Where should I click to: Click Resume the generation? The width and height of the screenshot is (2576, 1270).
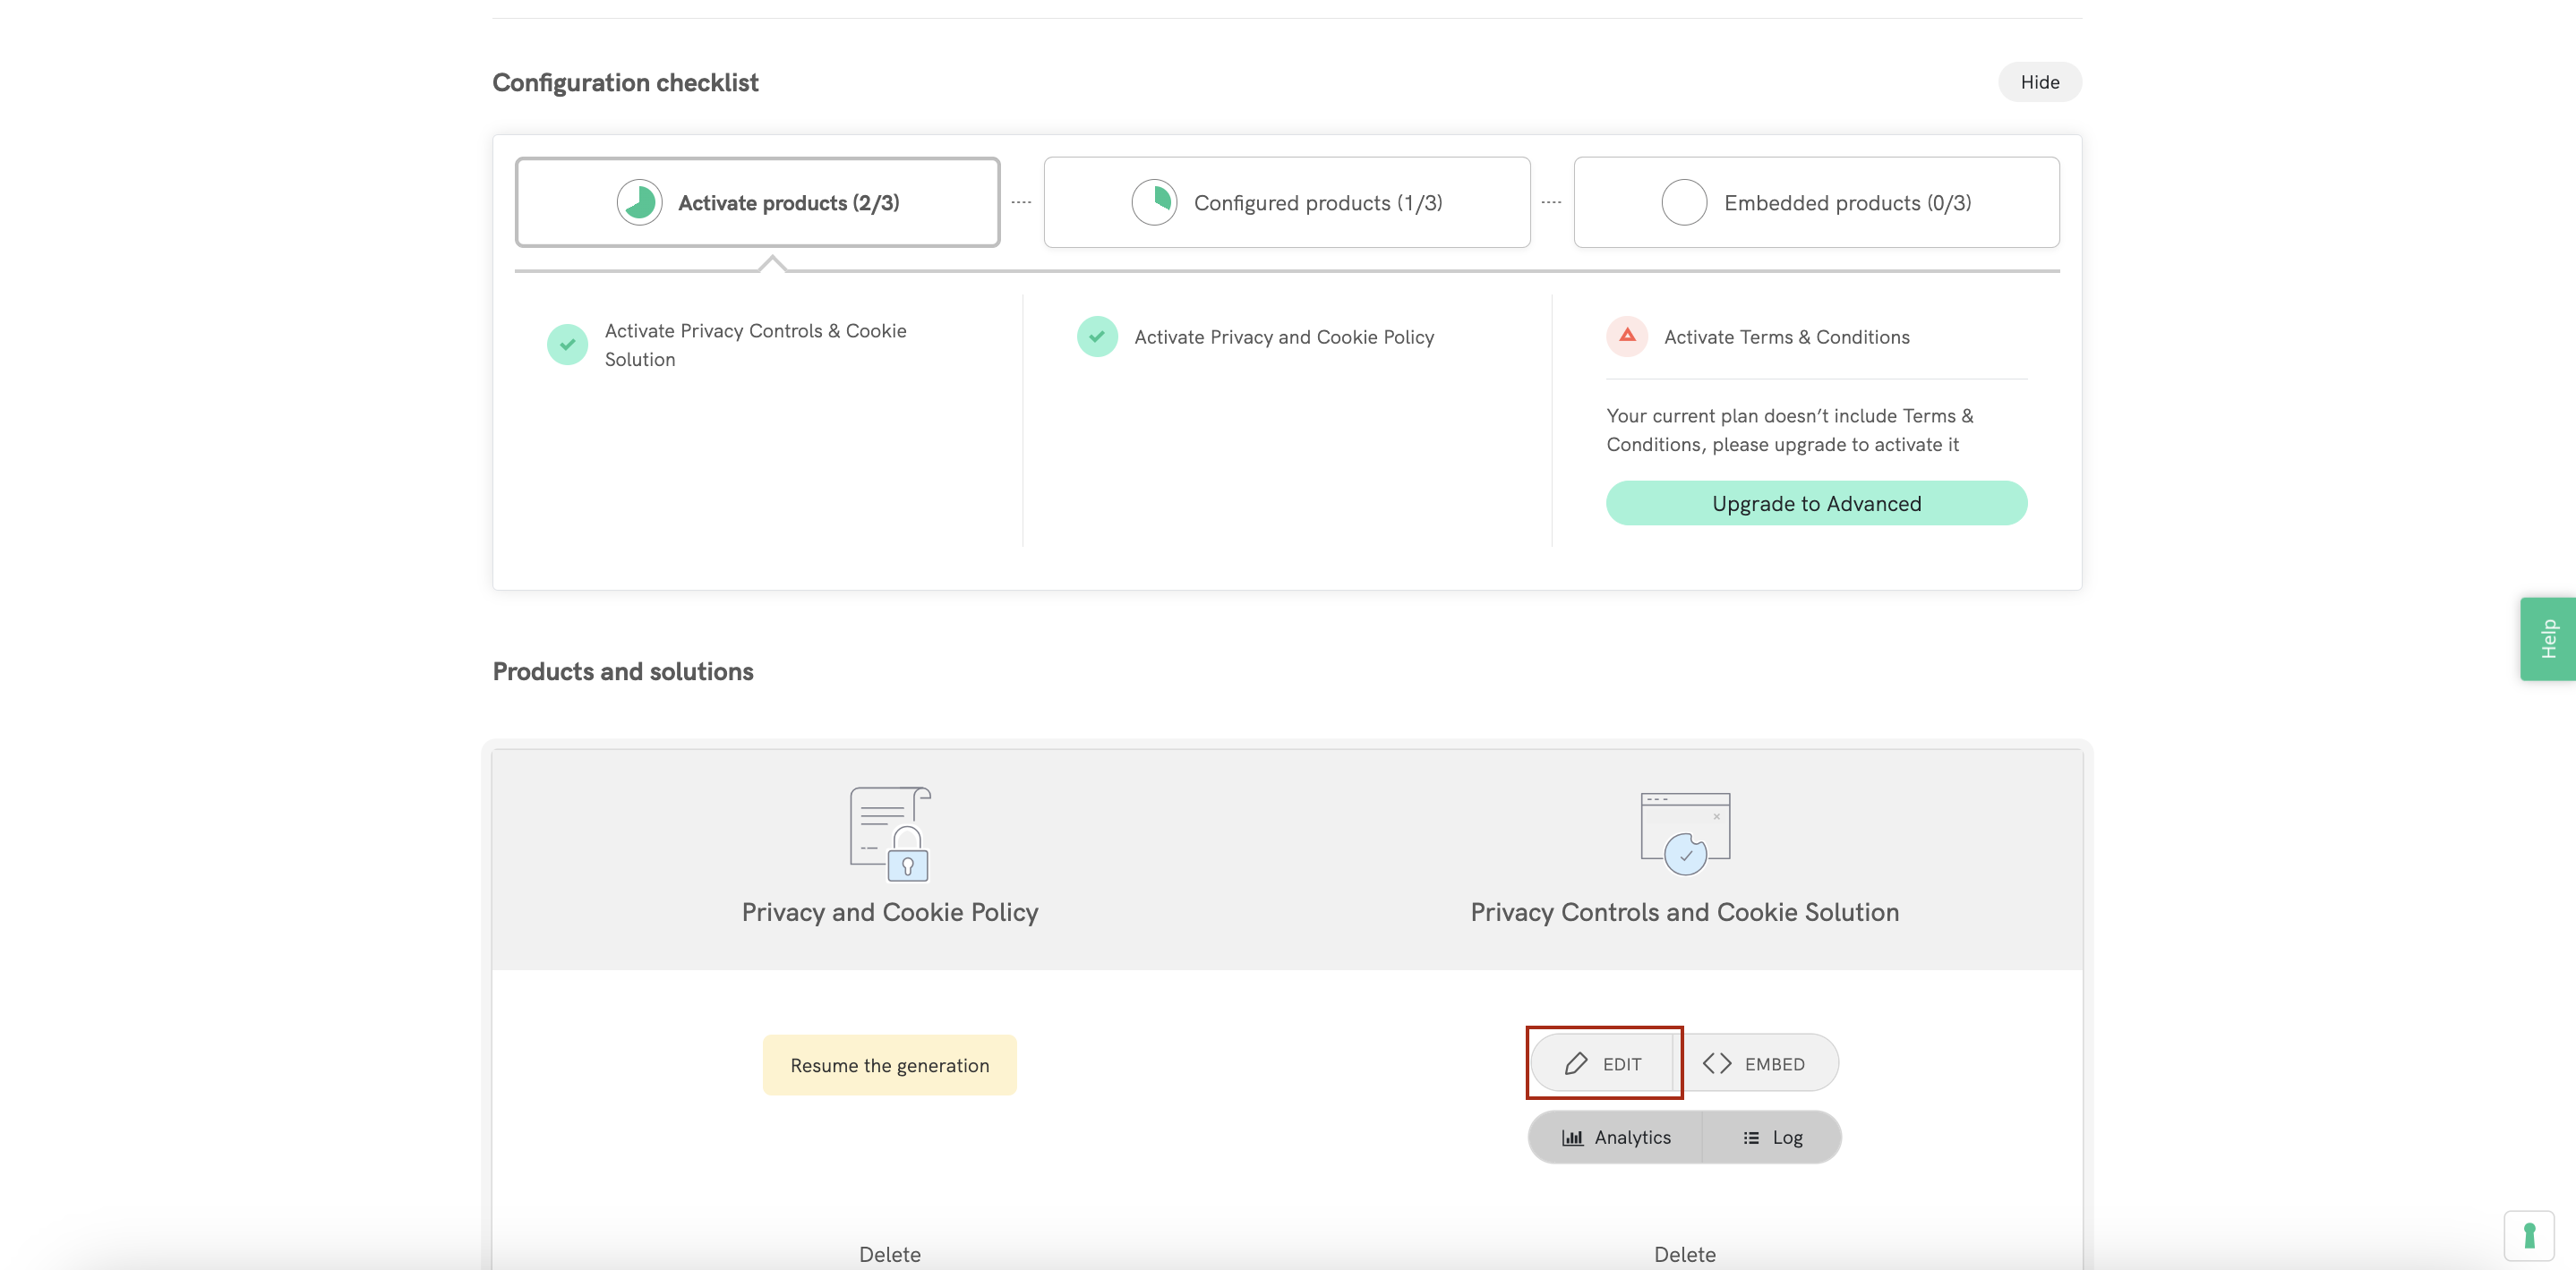point(889,1064)
